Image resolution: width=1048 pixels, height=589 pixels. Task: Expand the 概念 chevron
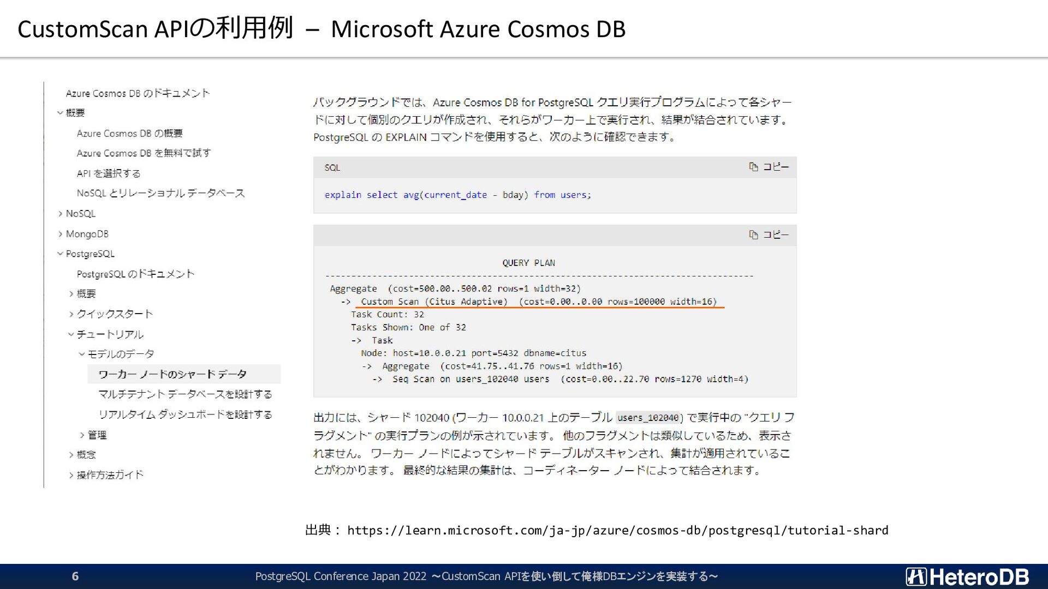pyautogui.click(x=71, y=455)
